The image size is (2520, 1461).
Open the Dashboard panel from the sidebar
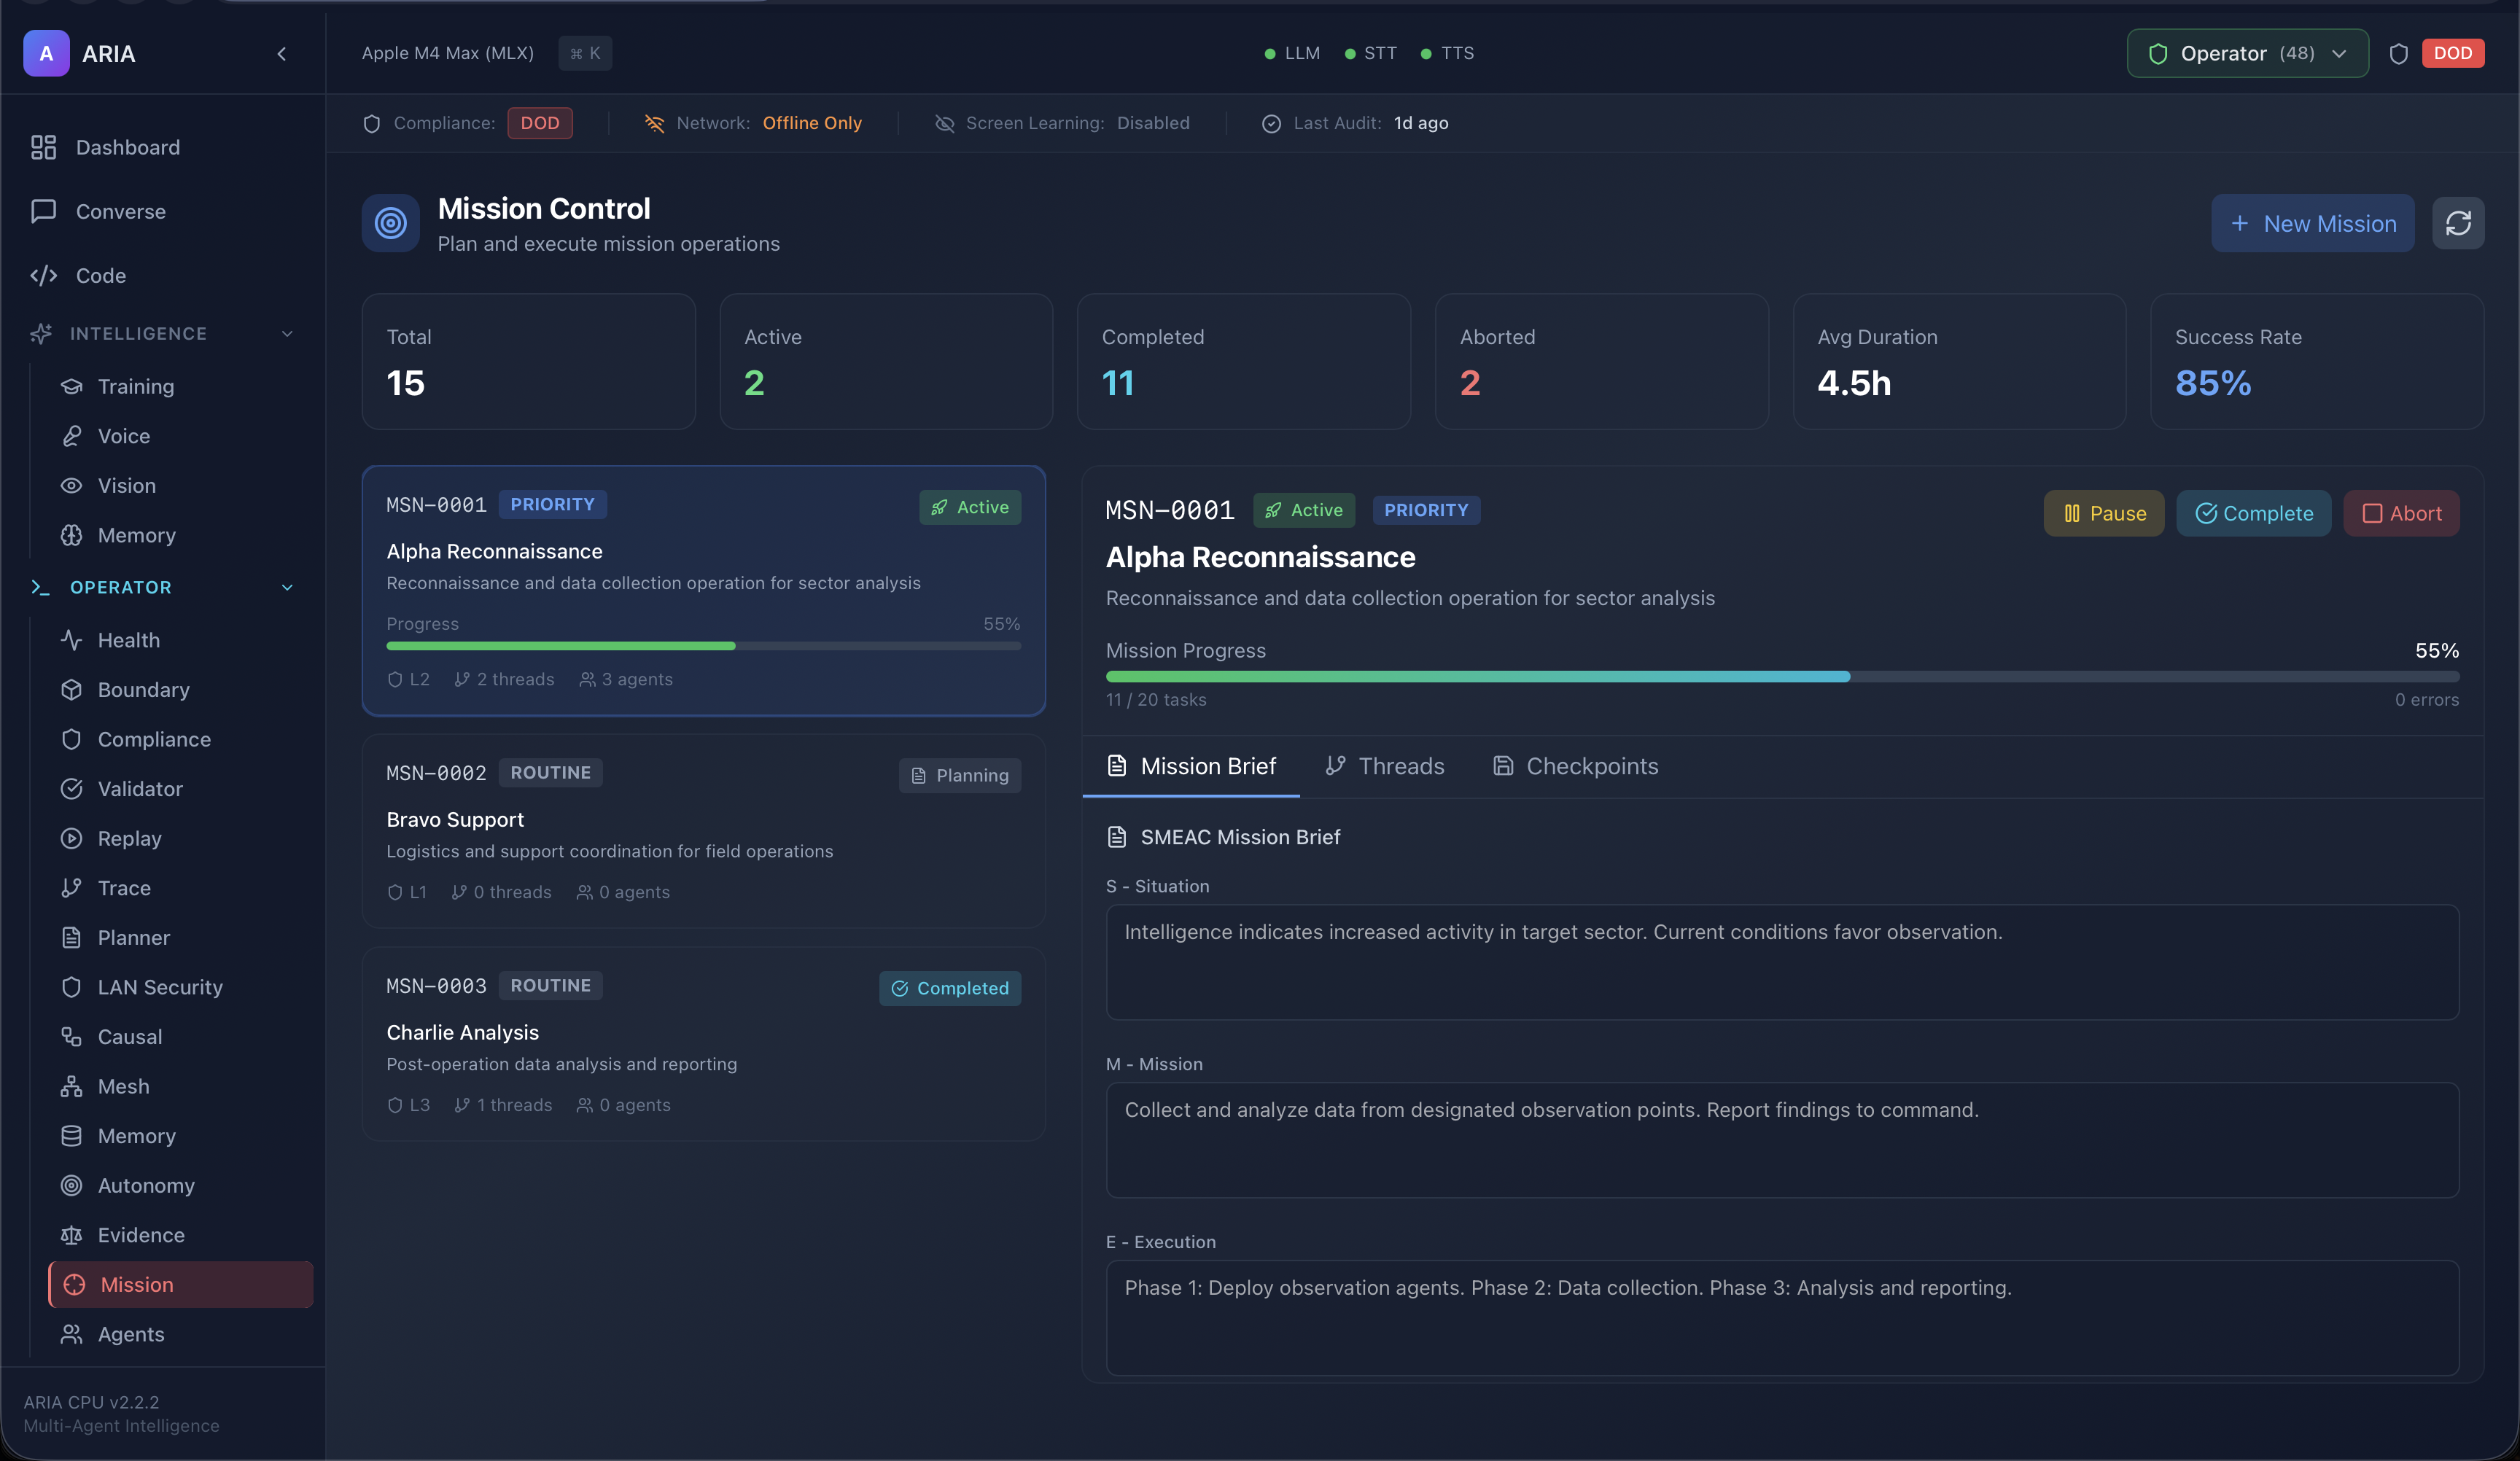click(127, 147)
